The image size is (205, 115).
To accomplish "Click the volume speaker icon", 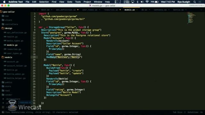I will (142, 2).
